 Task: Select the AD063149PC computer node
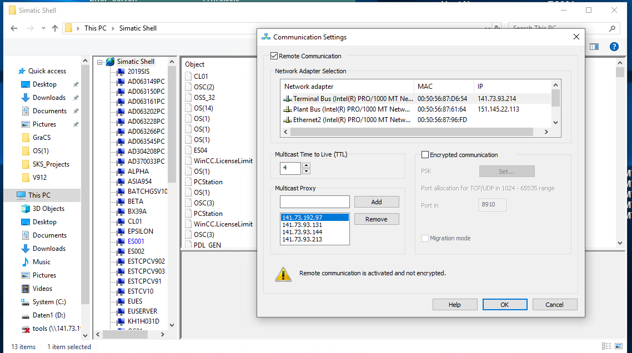pyautogui.click(x=146, y=82)
